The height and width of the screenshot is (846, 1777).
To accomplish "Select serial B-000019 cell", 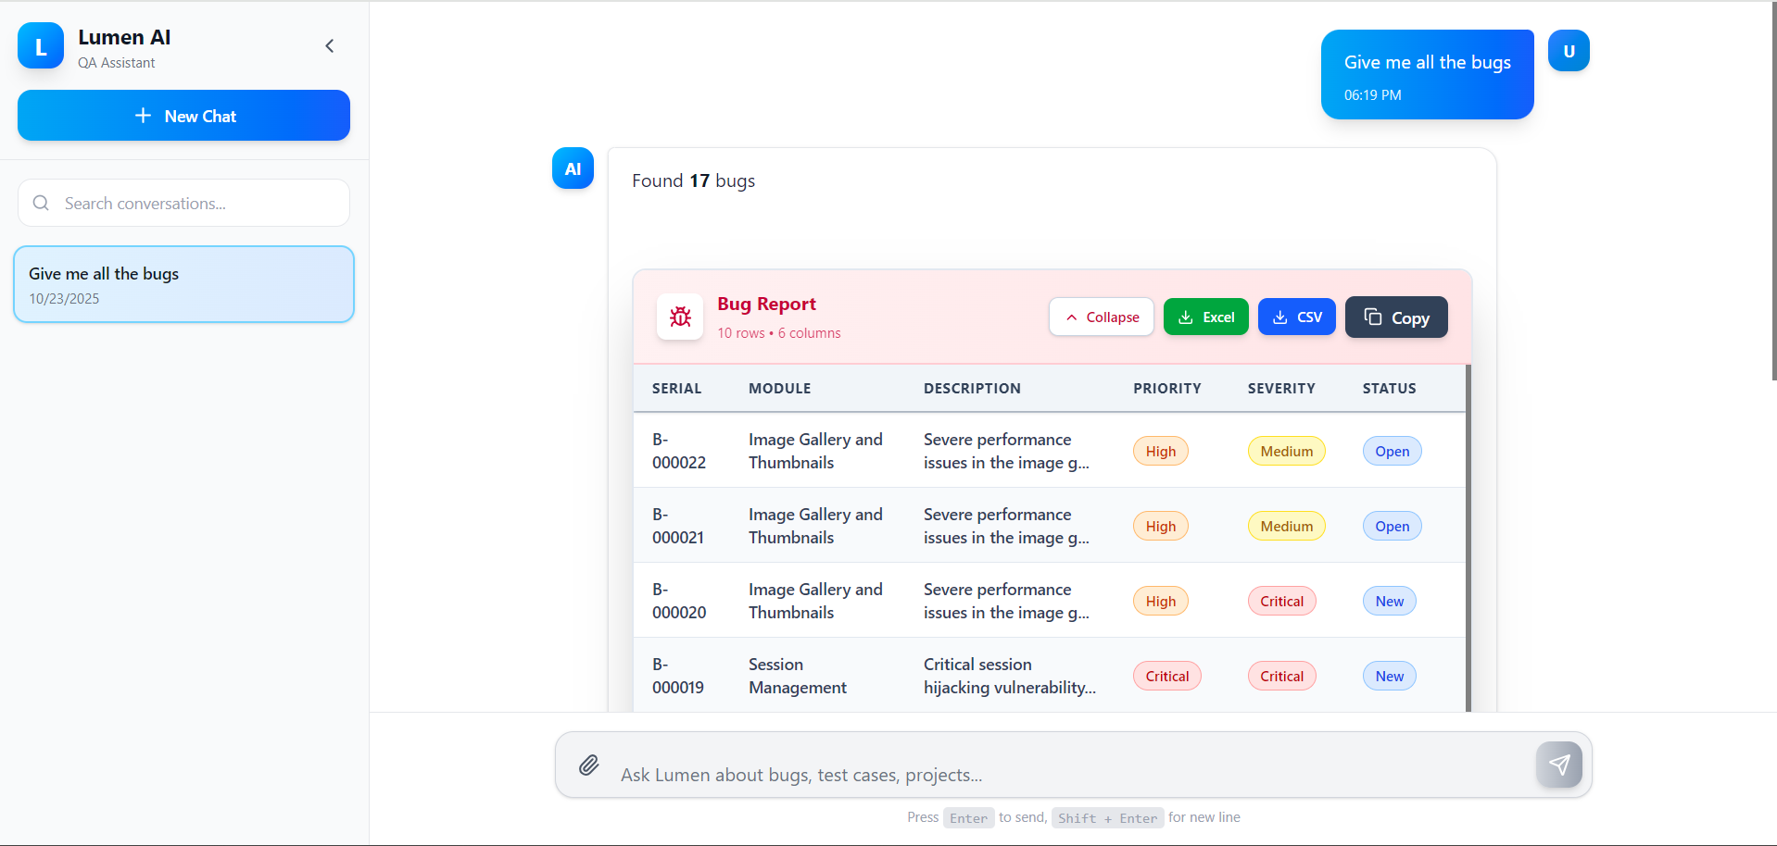I will (x=679, y=676).
